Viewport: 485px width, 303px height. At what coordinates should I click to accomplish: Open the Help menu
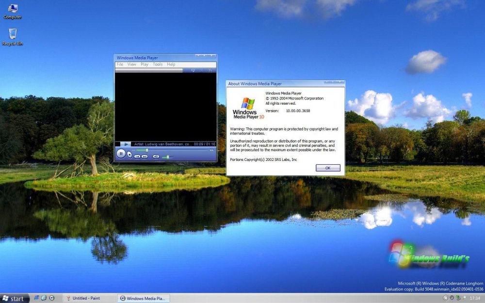(171, 64)
